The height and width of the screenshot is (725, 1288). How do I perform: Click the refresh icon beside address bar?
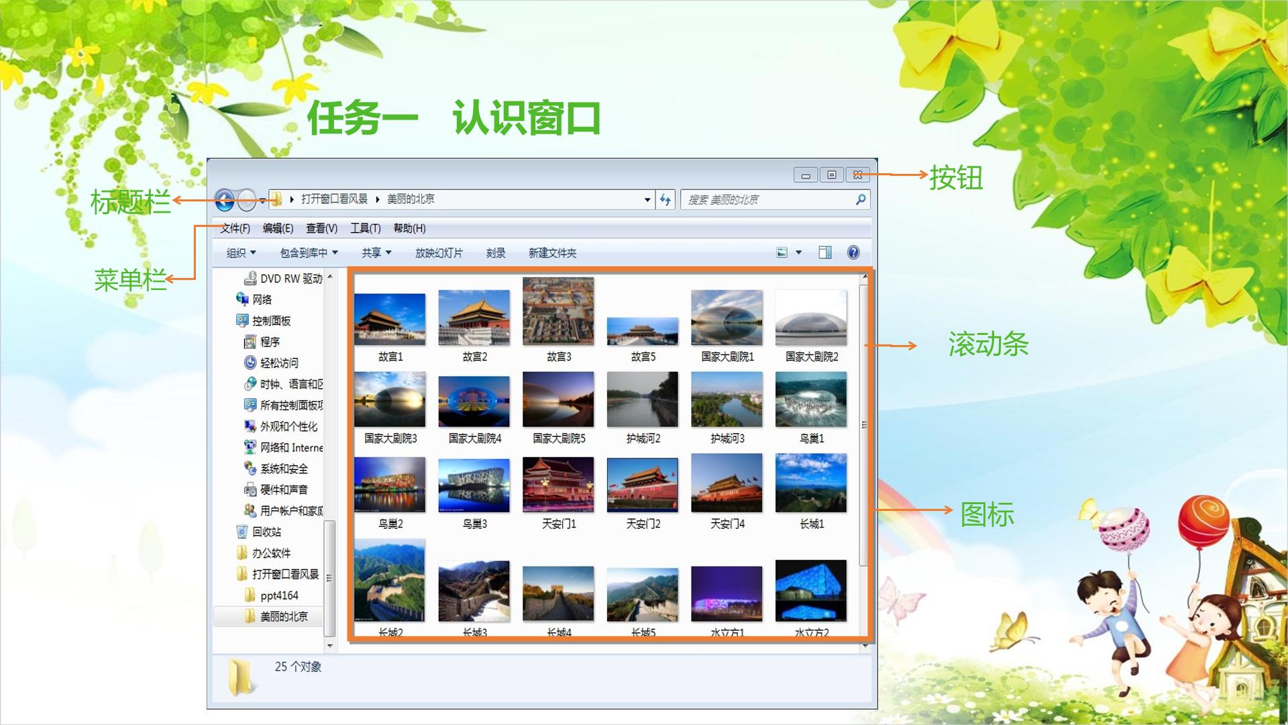[x=665, y=199]
